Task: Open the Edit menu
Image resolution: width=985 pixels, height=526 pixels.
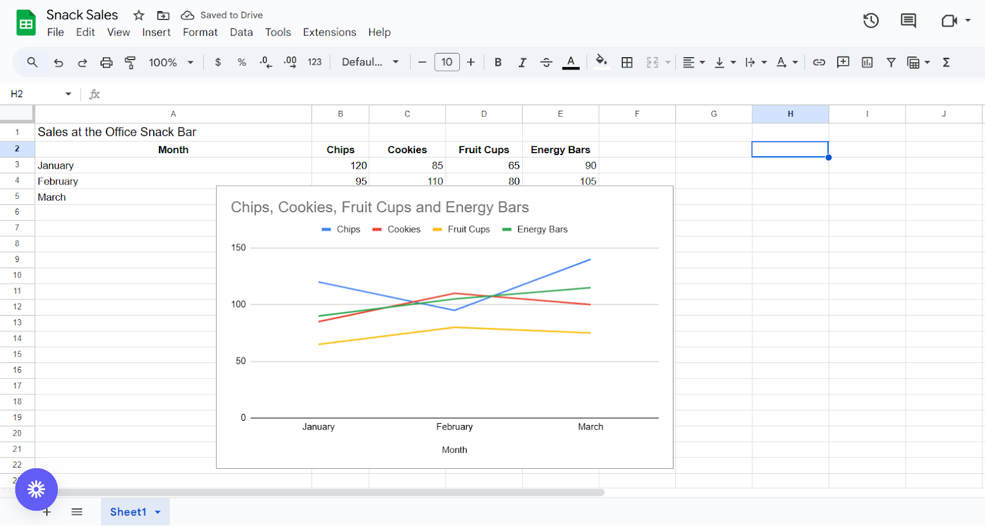Action: tap(86, 32)
